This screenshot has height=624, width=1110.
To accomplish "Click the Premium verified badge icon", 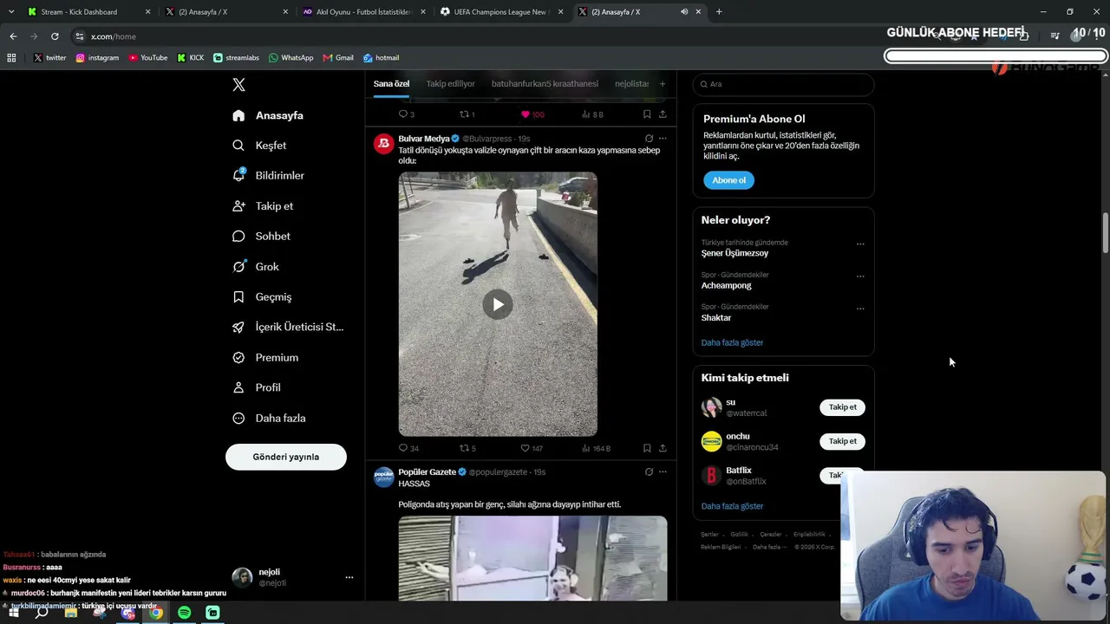I will pos(238,357).
